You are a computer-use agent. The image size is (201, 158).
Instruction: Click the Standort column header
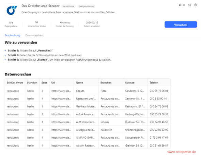(32, 83)
